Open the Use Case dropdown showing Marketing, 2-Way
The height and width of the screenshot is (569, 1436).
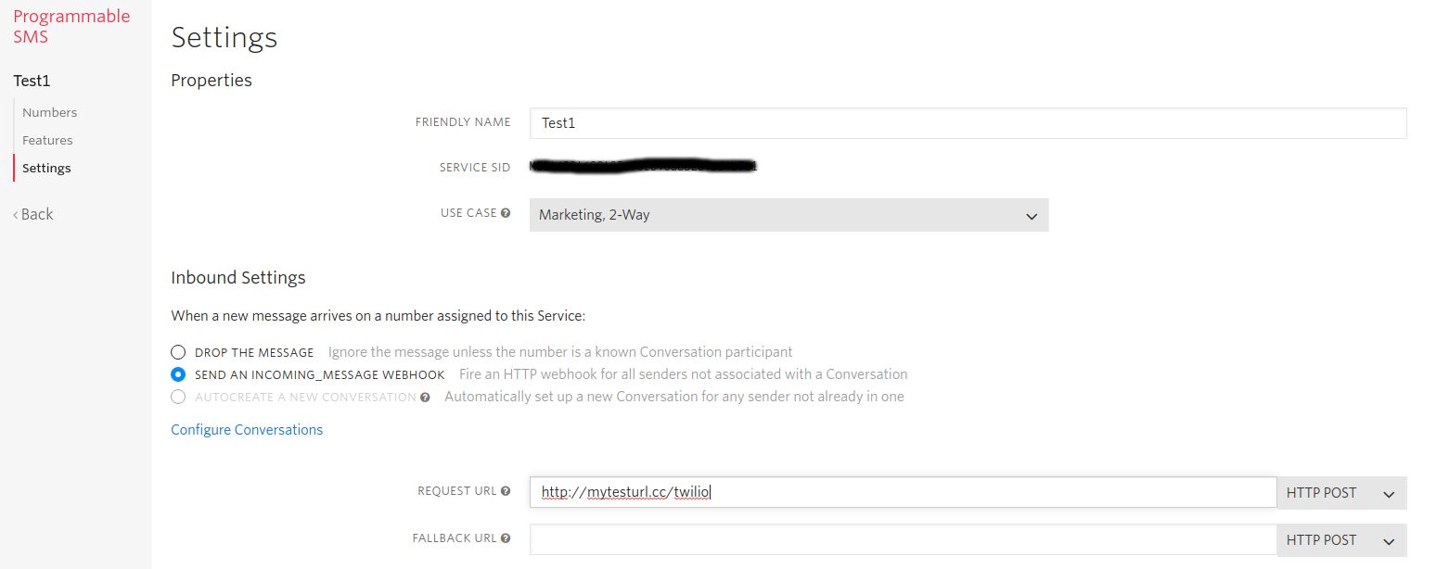pos(789,215)
